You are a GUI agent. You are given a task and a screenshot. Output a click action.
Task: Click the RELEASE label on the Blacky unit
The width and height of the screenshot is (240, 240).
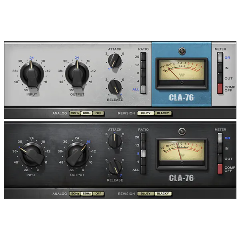(x=115, y=180)
